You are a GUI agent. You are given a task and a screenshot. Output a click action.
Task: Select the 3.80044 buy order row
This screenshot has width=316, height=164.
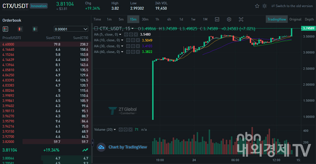[45, 158]
